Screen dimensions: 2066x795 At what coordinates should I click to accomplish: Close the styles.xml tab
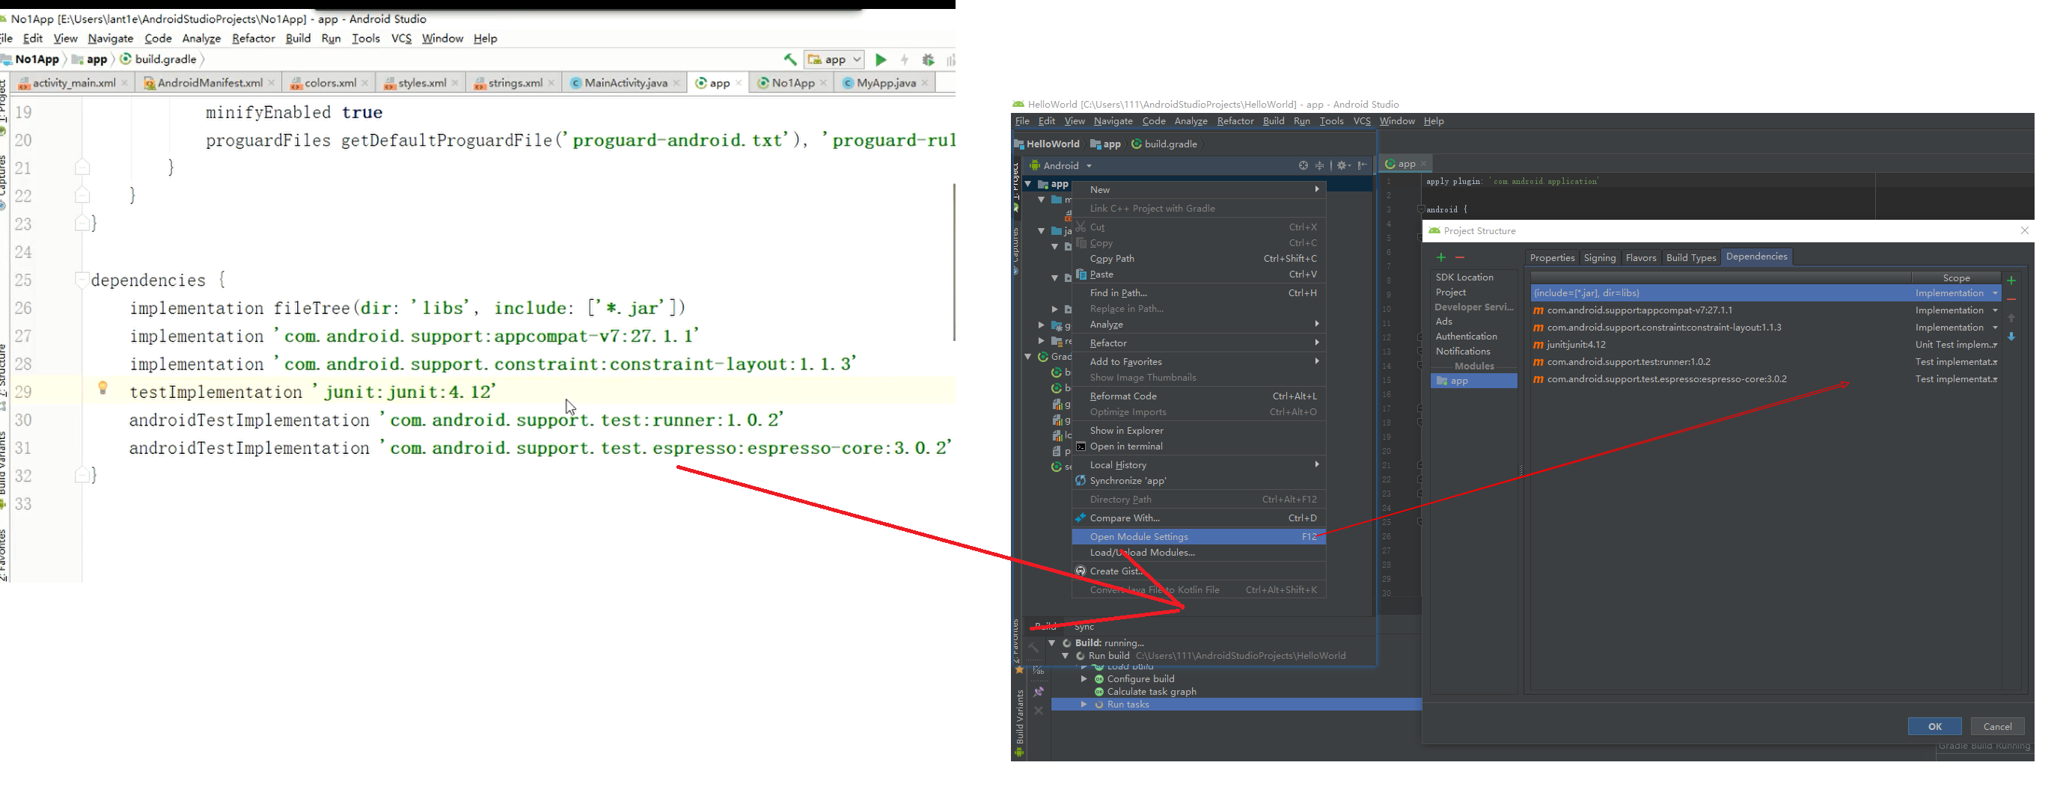[456, 82]
